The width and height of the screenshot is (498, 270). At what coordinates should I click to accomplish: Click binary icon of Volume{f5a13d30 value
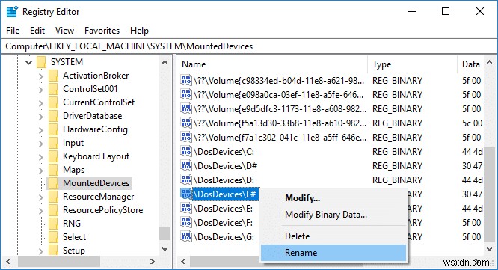click(x=186, y=123)
